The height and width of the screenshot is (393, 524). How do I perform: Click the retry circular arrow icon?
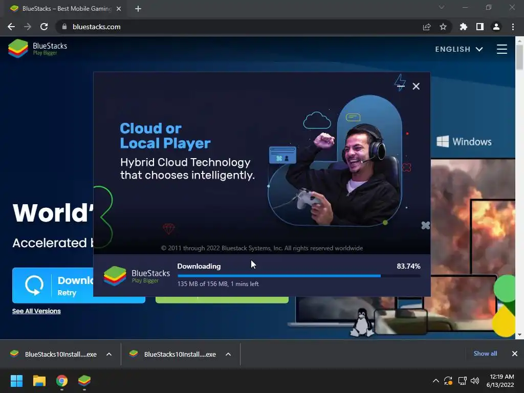(x=34, y=286)
